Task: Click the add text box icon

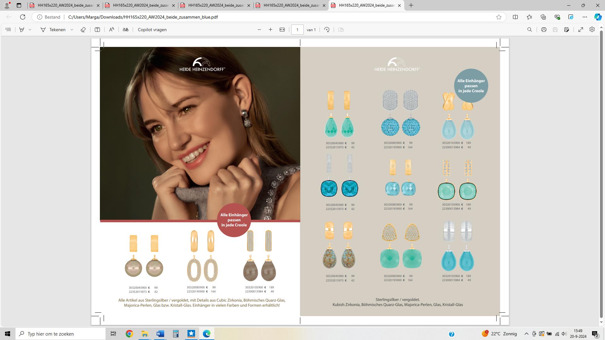Action: pos(97,30)
